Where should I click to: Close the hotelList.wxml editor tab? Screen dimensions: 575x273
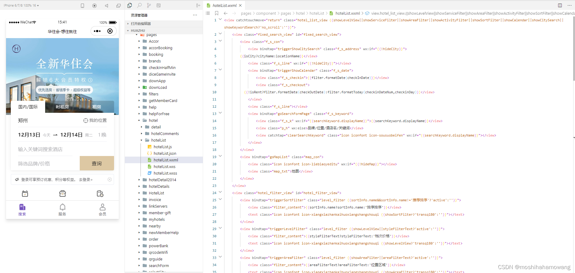point(240,5)
